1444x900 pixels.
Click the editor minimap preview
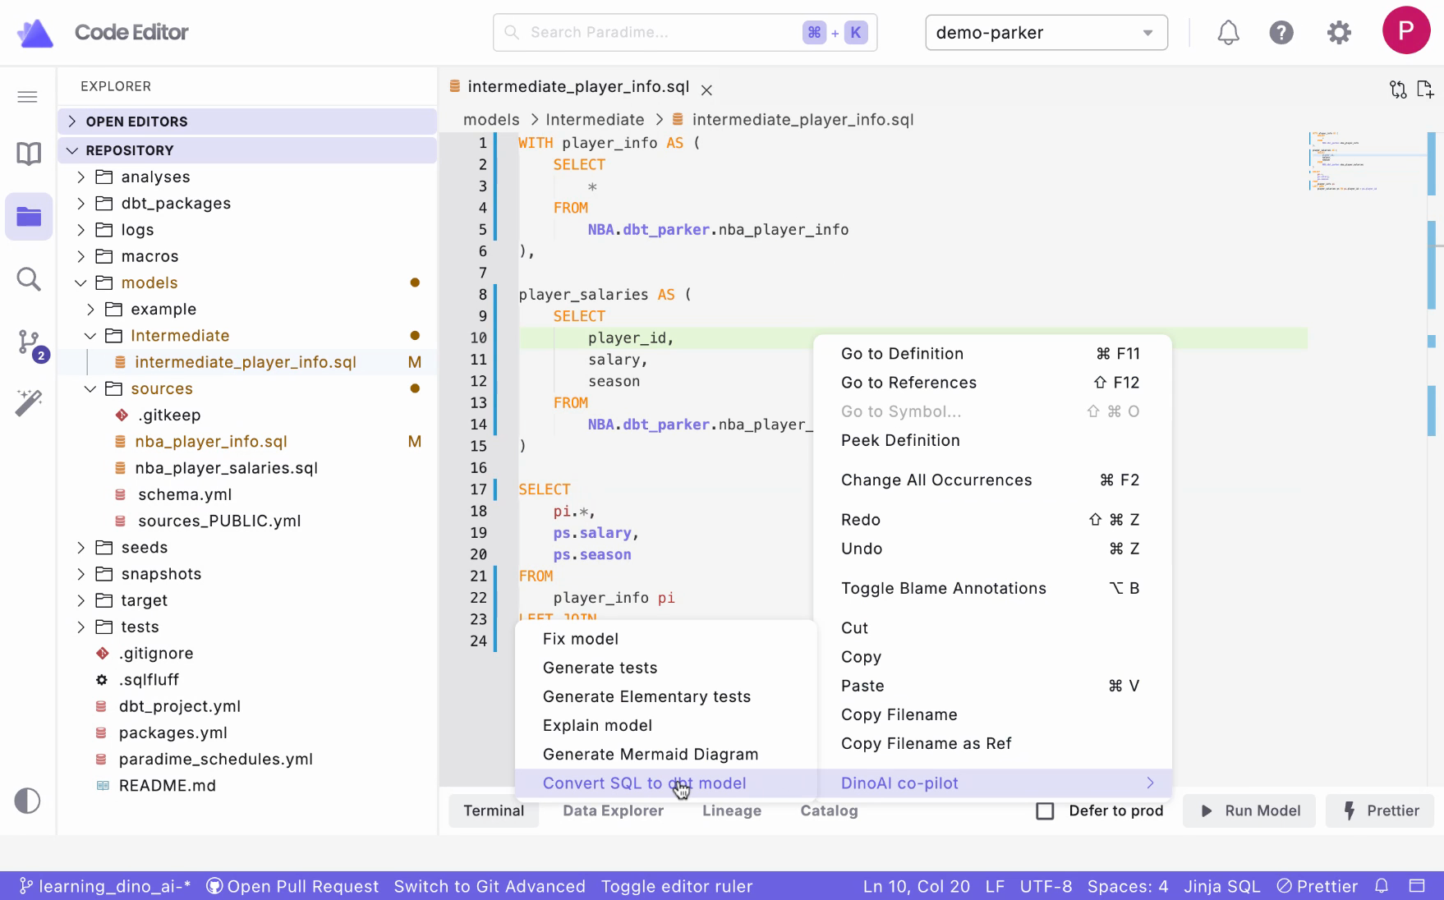point(1368,160)
